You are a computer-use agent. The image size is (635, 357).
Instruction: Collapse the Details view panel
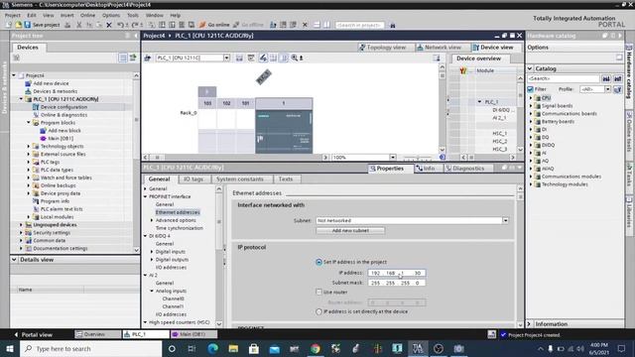coord(14,260)
